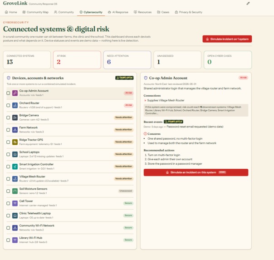Click the DEMO DATA badge beside Recent events
The image size is (274, 260).
(x=173, y=122)
